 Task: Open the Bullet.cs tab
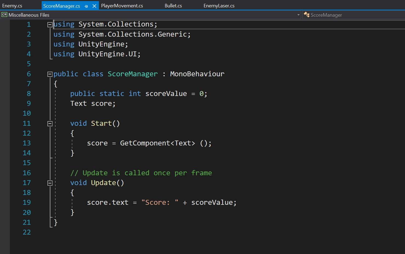click(173, 6)
